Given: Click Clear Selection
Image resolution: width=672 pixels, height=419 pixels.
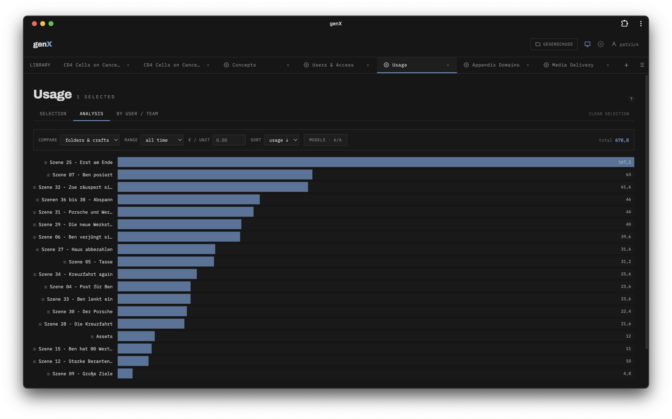Looking at the screenshot, I should click(609, 114).
